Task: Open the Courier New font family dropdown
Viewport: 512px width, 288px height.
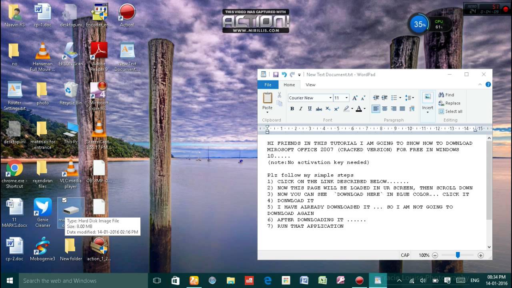Action: click(330, 98)
